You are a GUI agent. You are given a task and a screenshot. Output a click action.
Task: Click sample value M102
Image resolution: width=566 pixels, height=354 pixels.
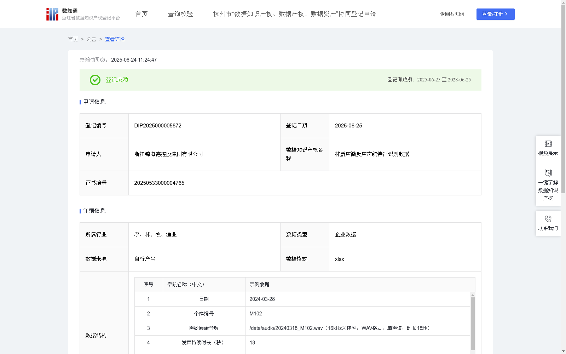(256, 314)
